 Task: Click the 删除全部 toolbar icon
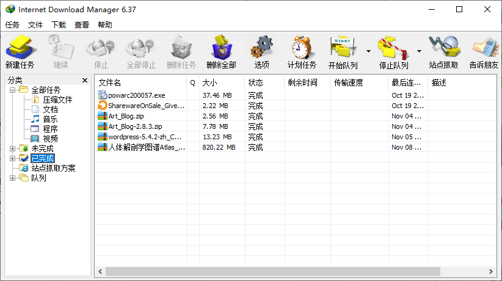pyautogui.click(x=221, y=48)
